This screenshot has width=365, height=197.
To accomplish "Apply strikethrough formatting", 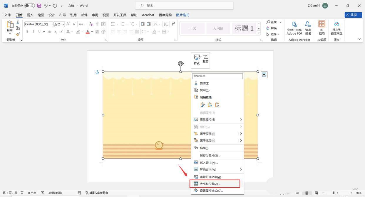I will pyautogui.click(x=49, y=31).
